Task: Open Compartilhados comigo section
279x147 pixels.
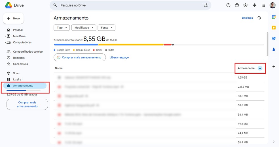Action: click(x=28, y=52)
